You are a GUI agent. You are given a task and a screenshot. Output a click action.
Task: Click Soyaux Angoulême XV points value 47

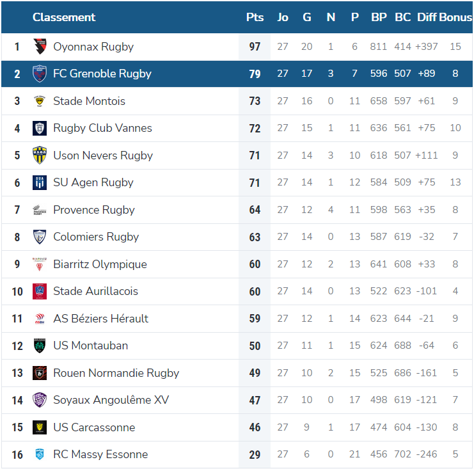coord(255,400)
